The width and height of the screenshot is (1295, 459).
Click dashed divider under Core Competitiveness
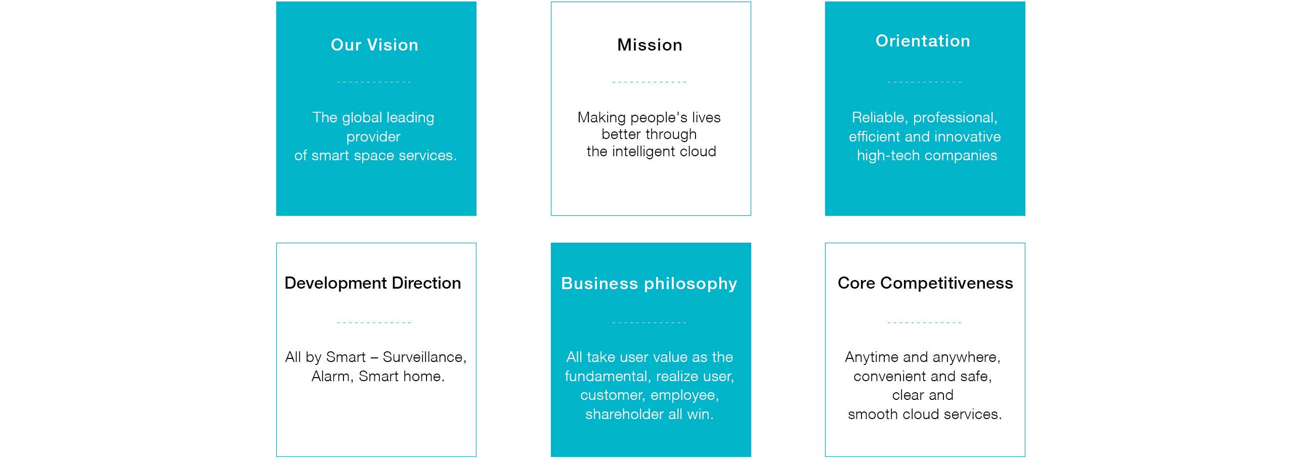coord(925,323)
